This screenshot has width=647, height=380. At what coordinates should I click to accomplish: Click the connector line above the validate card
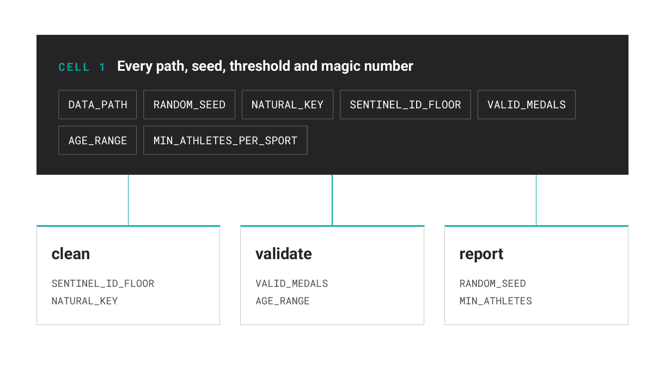click(332, 200)
